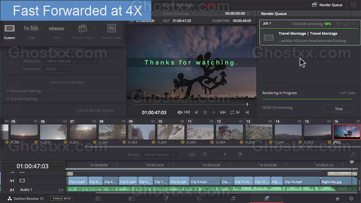Click the Stop rendering button
Image resolution: width=361 pixels, height=203 pixels.
(339, 109)
